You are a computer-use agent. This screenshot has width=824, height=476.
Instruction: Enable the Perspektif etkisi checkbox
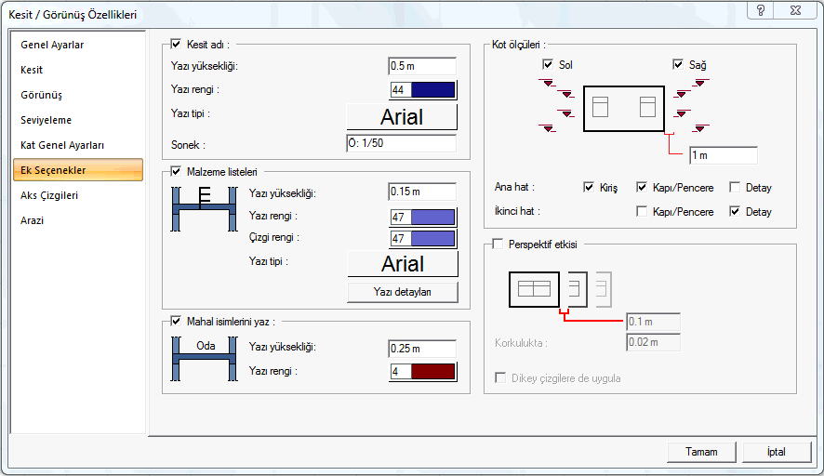498,244
